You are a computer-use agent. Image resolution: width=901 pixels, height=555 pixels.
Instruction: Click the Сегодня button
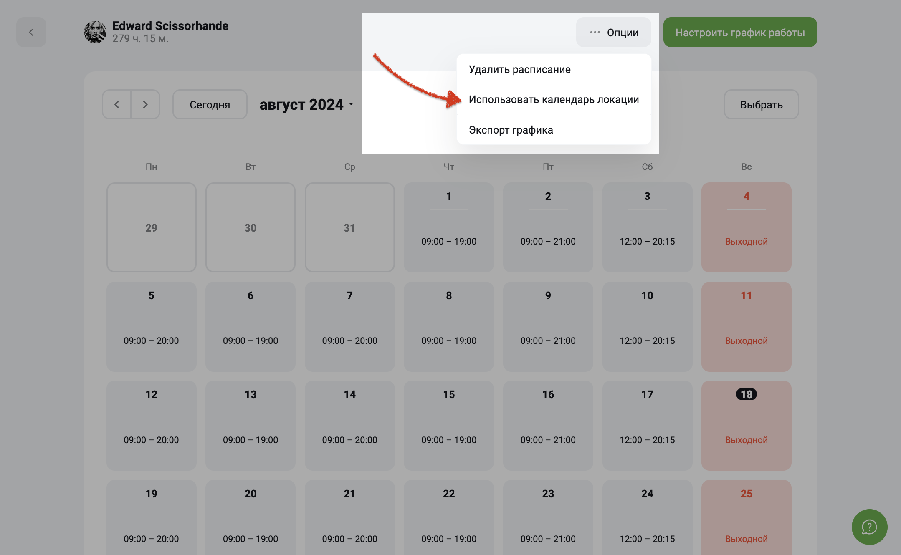[x=210, y=104]
